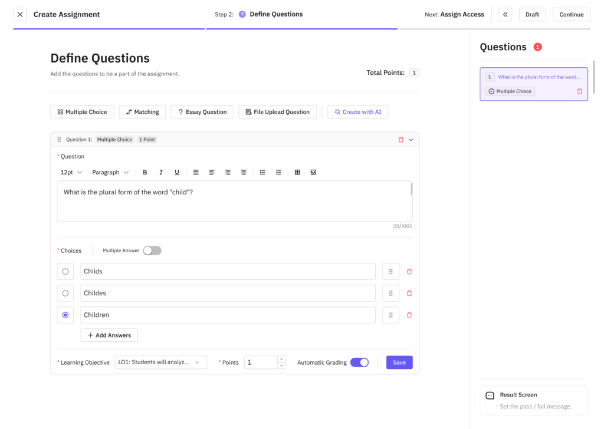Turn off Automatic Grading
This screenshot has width=604, height=429.
359,362
